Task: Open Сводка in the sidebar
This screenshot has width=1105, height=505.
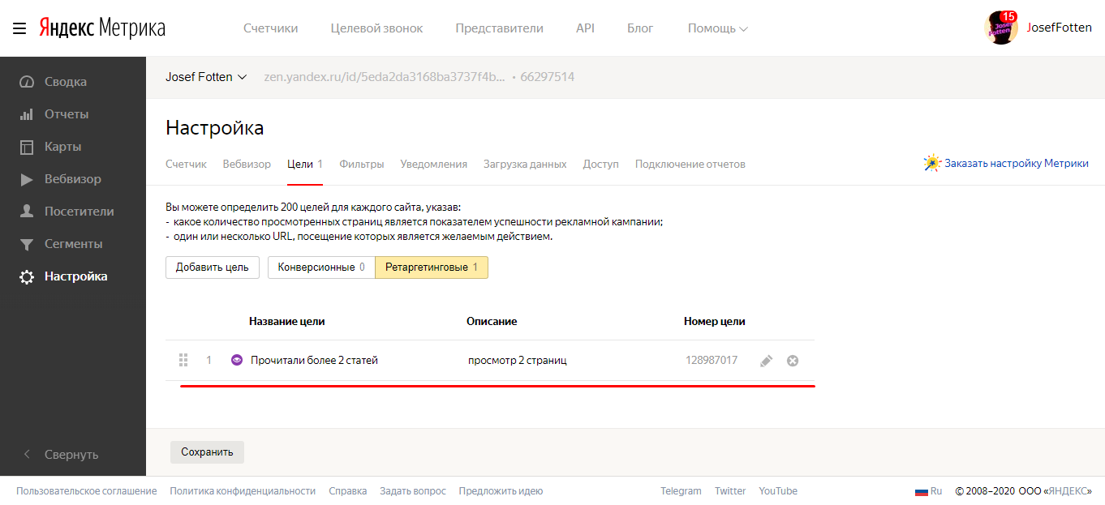Action: pos(65,82)
